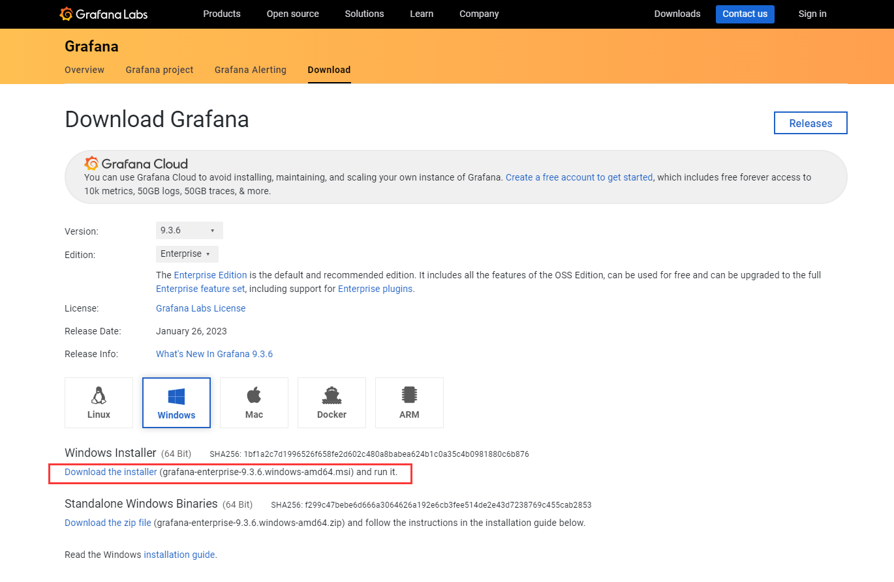This screenshot has width=894, height=582.
Task: Pick the Docker whale platform icon
Action: tap(331, 395)
